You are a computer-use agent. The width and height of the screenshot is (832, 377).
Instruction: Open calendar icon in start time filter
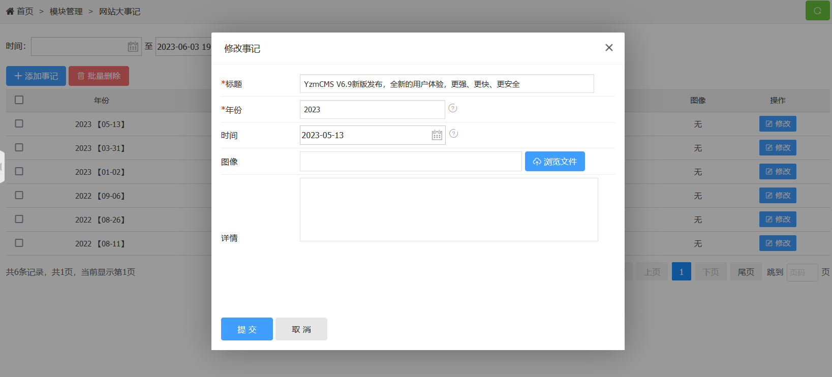pyautogui.click(x=133, y=47)
